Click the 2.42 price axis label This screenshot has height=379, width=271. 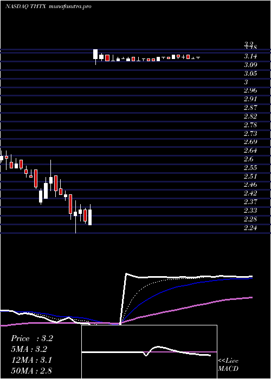point(250,193)
